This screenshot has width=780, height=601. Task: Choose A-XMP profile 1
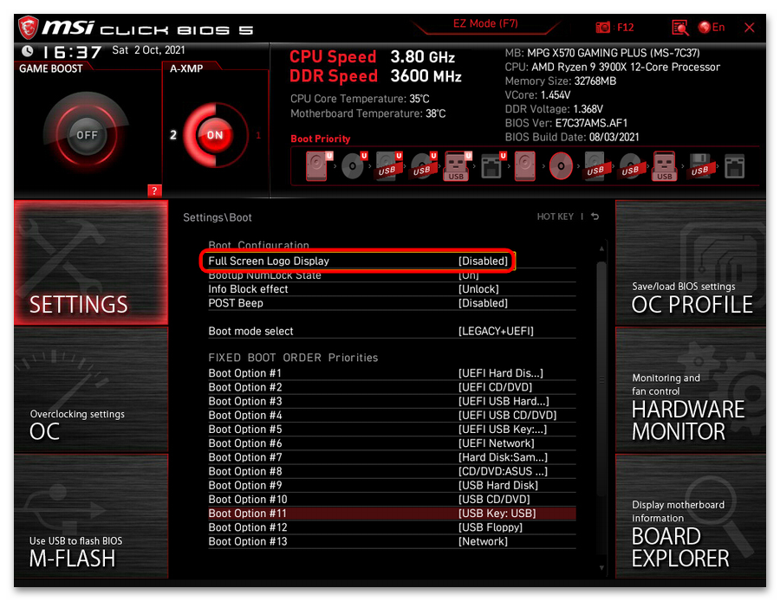[258, 135]
